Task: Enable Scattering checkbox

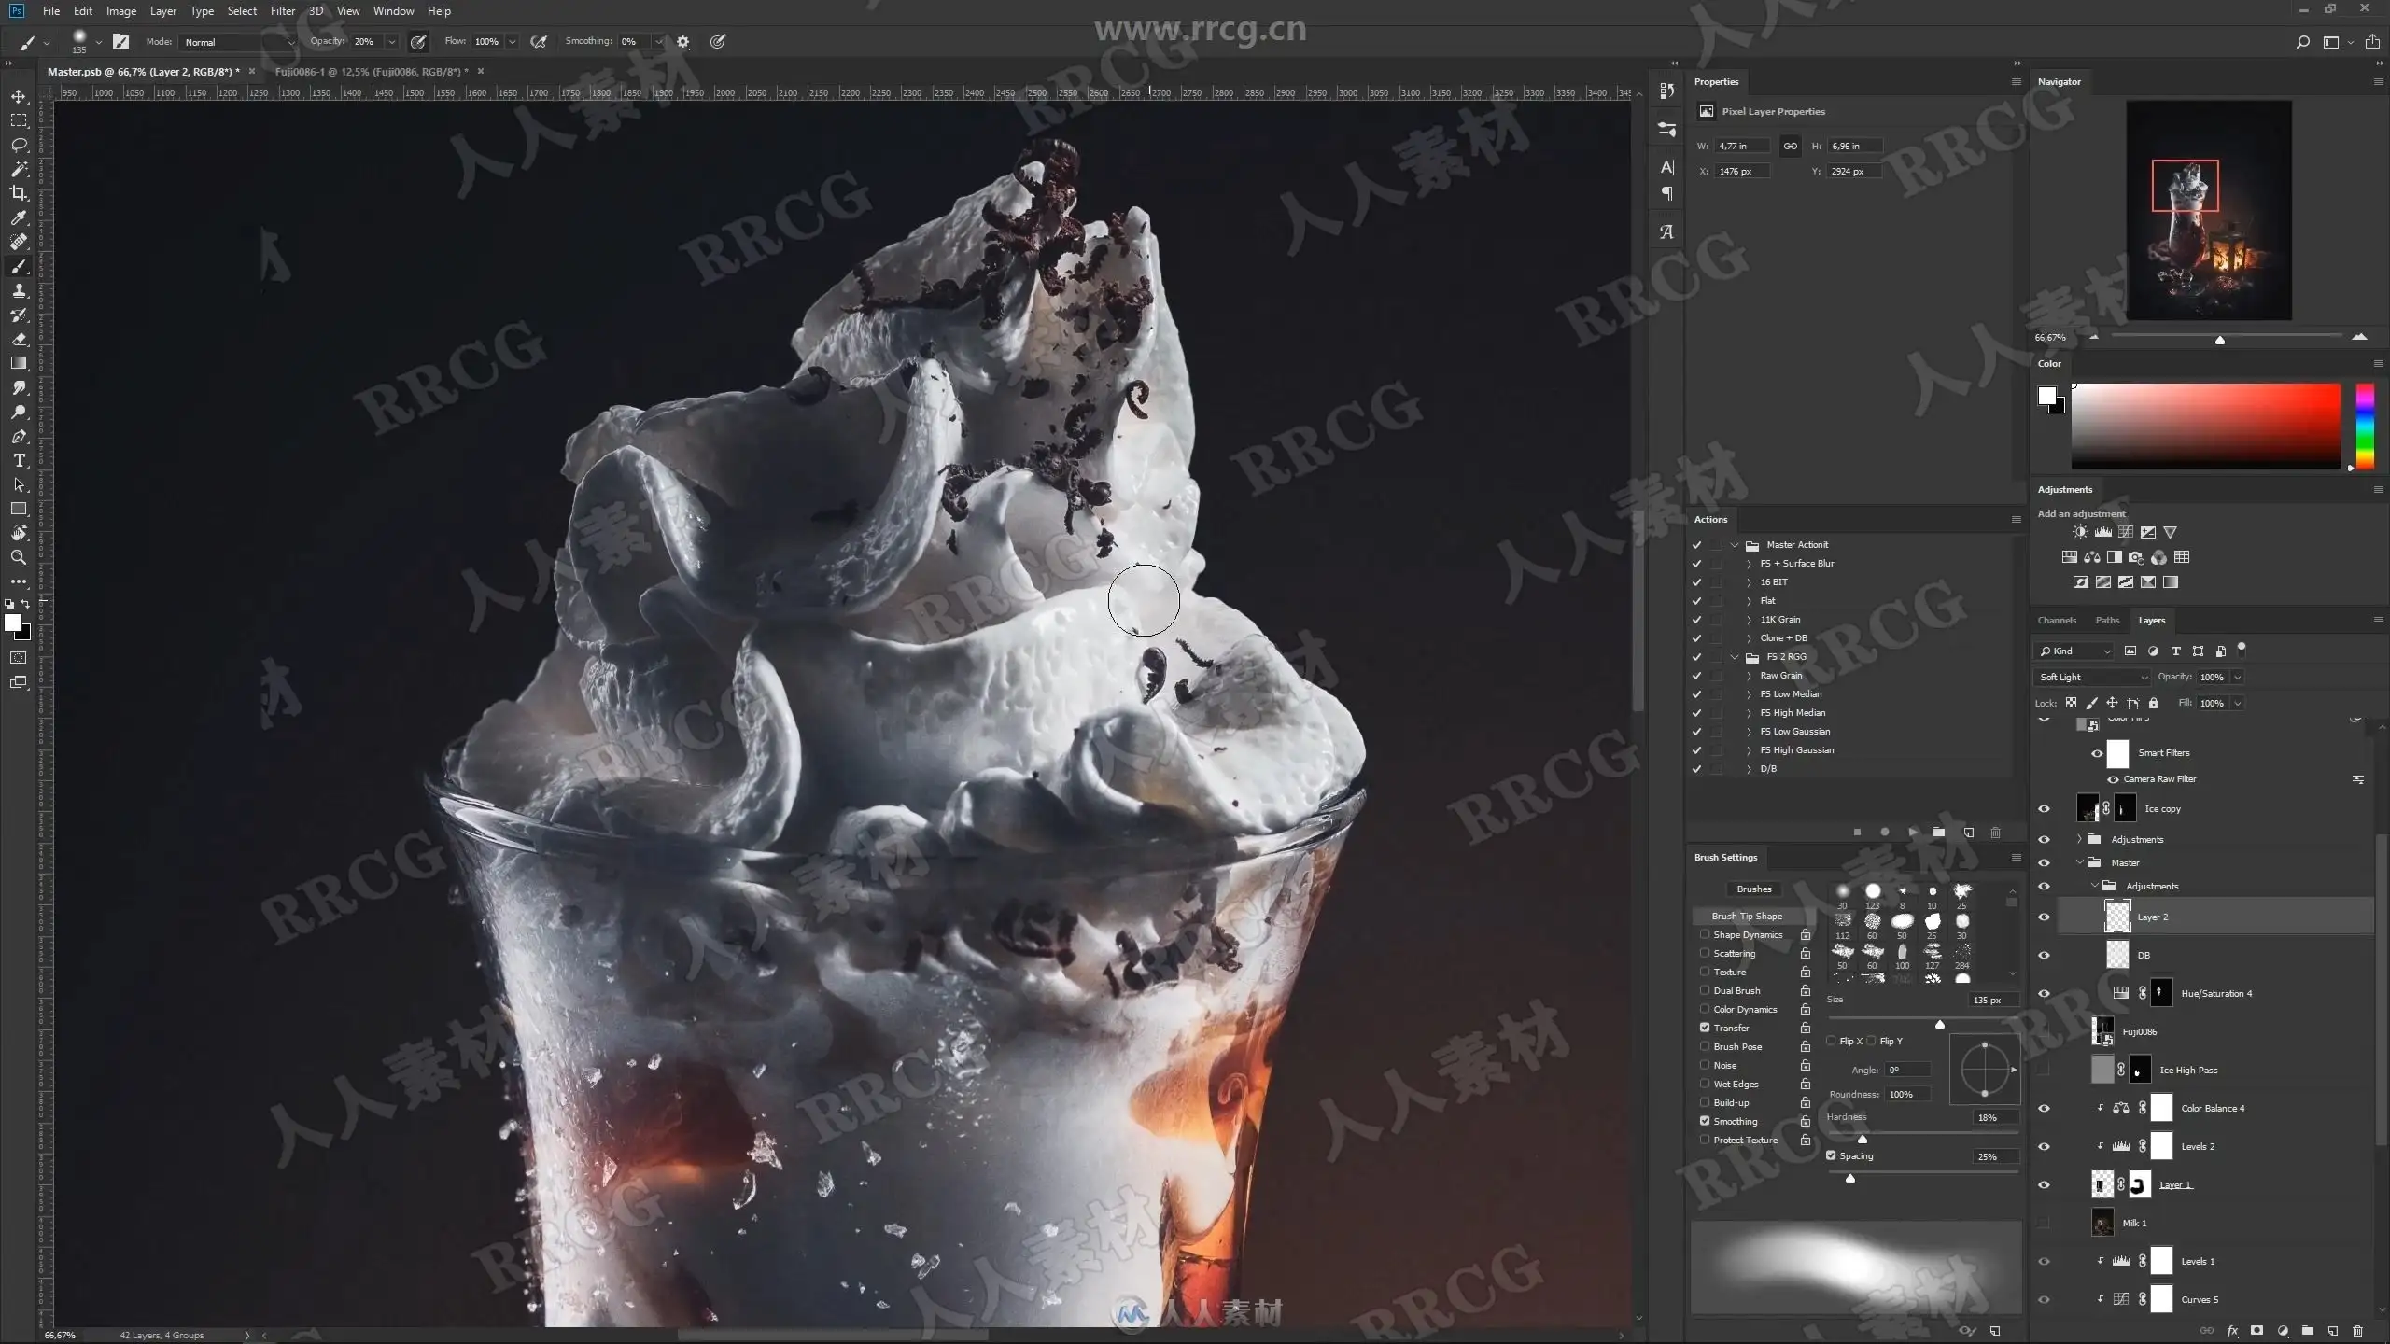Action: 1705,953
